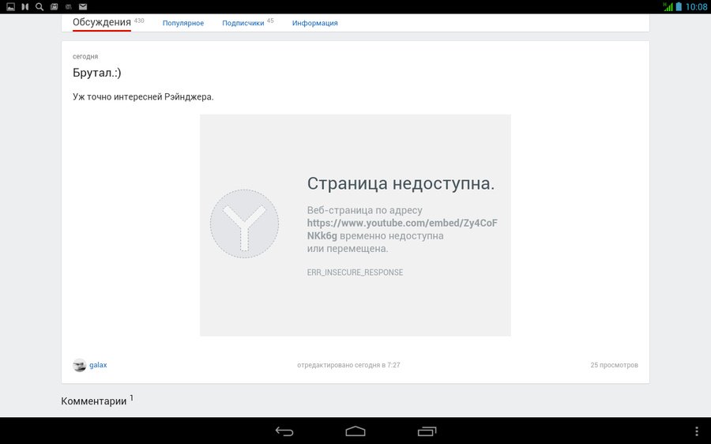Tap the Android back navigation button
Screen dimensions: 711x444
(284, 431)
